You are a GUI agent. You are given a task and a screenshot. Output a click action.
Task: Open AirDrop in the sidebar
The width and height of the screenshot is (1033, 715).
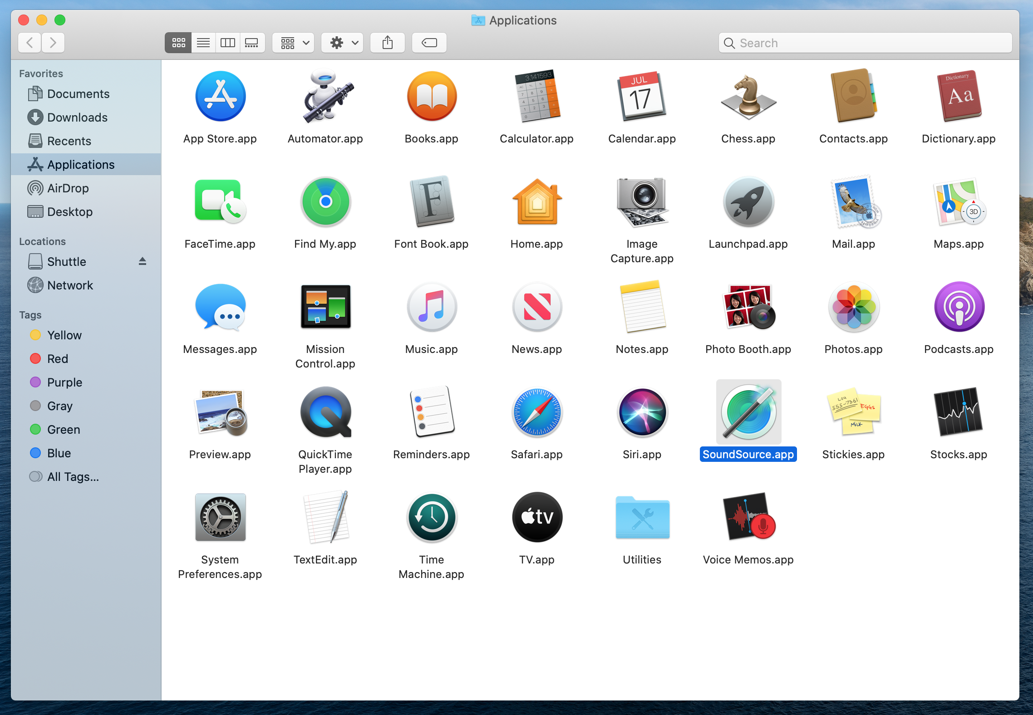tap(86, 188)
